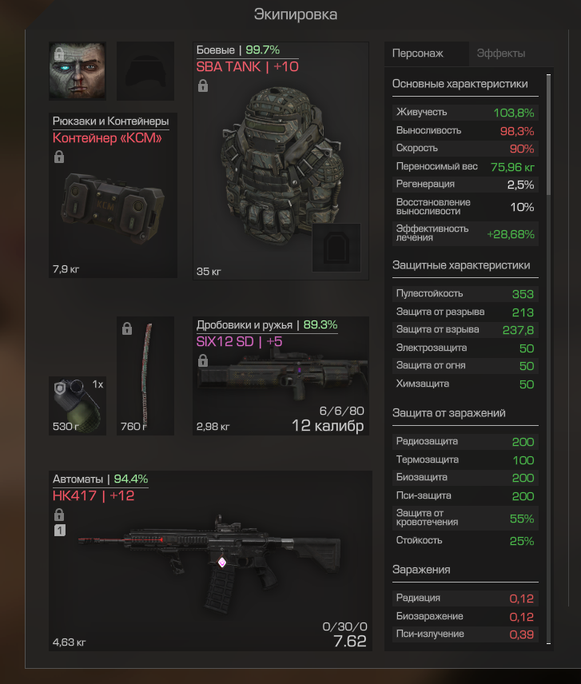This screenshot has width=581, height=684.
Task: Click the HK417 | +12 weapon title
Action: pyautogui.click(x=94, y=495)
